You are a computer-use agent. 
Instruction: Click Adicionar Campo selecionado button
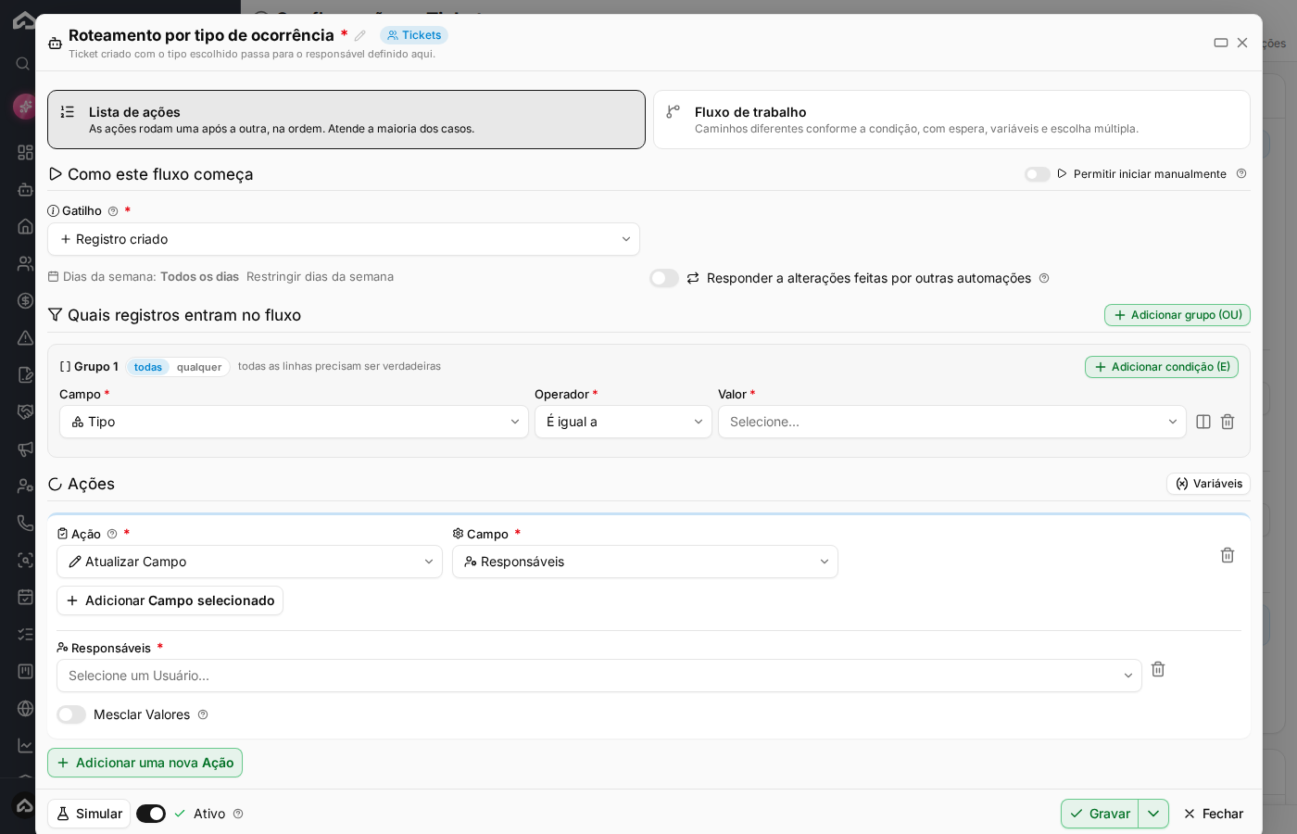[170, 600]
